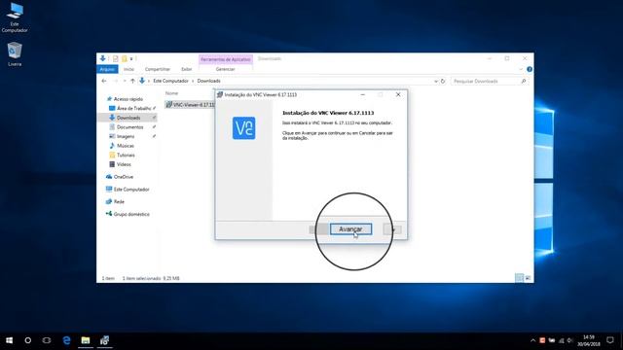623x350 pixels.
Task: Close the VNC Viewer installer dialog
Action: (x=398, y=94)
